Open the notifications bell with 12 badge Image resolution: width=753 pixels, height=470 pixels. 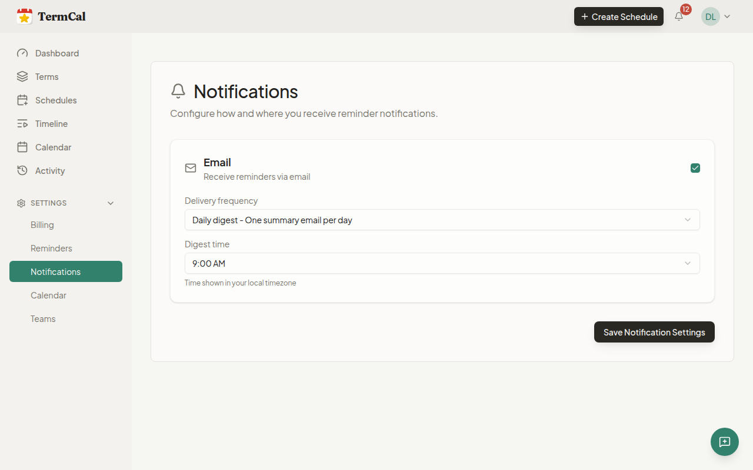coord(679,16)
